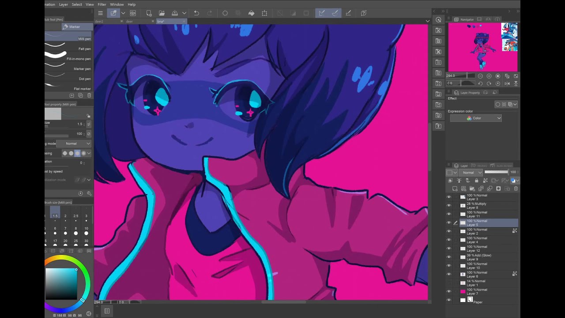Select the Dot pen sub tool
Image resolution: width=565 pixels, height=318 pixels.
tap(68, 77)
